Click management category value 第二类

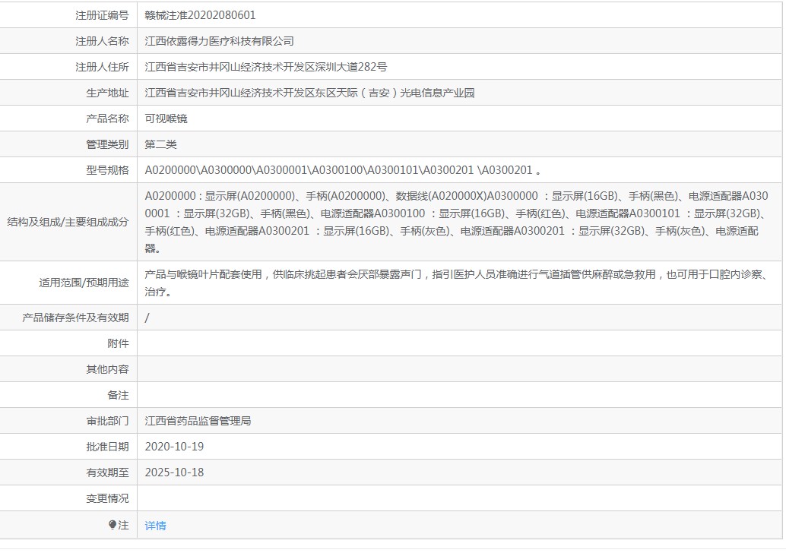[x=161, y=144]
